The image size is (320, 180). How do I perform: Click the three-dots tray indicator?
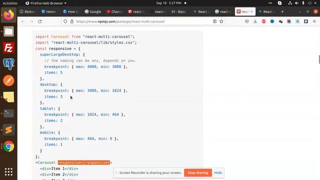click(x=270, y=3)
